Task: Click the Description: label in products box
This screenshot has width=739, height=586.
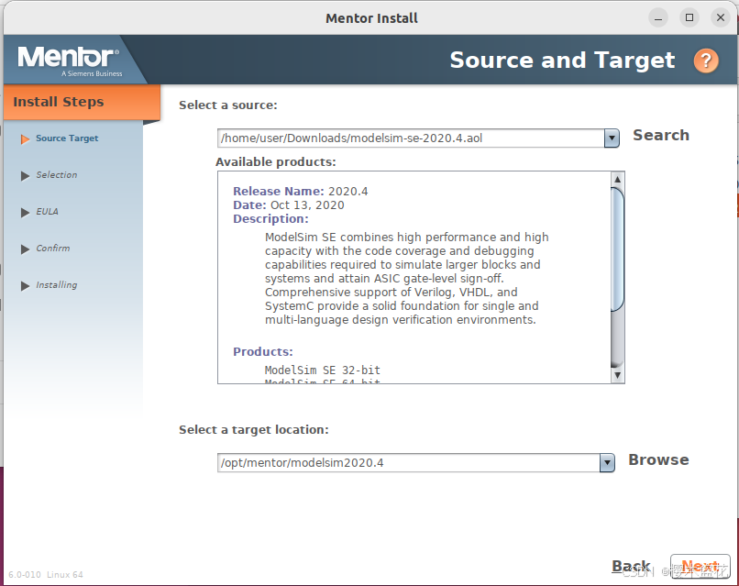Action: (x=270, y=219)
